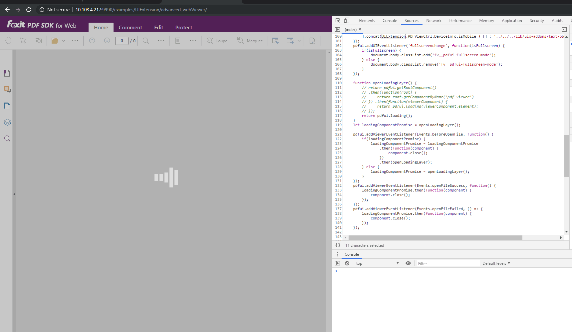This screenshot has width=572, height=332.
Task: Show the console sidebar
Action: (x=337, y=263)
